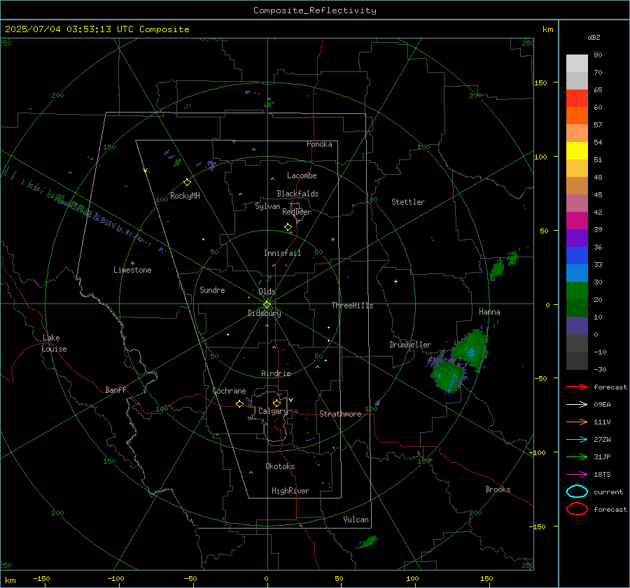Click the yellow diamond marker near RockyMH
The height and width of the screenshot is (588, 630).
[x=187, y=182]
